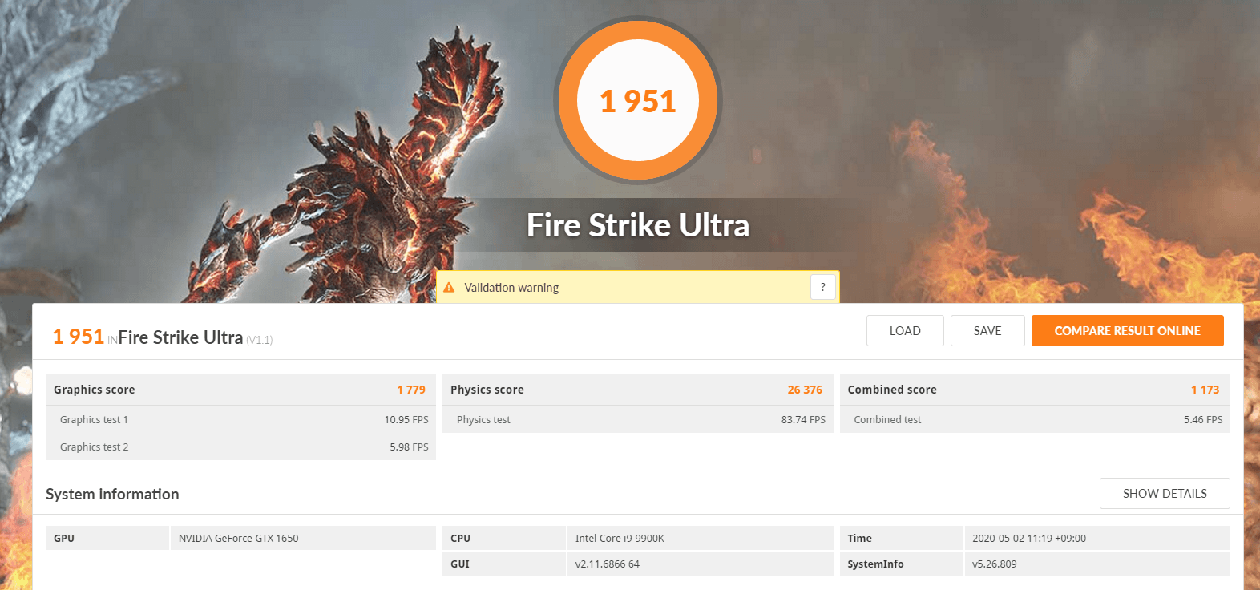Select the Graphics score header row
The height and width of the screenshot is (590, 1260).
pos(240,390)
